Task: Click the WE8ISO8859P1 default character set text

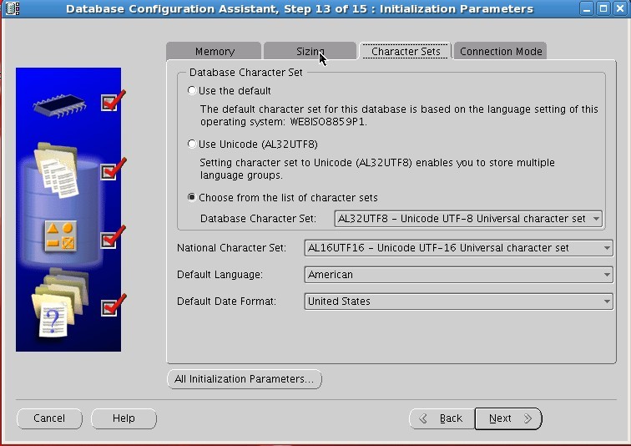Action: pyautogui.click(x=327, y=122)
